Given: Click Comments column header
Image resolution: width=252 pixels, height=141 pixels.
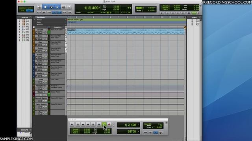Looking at the screenshot, I should coord(57,27).
